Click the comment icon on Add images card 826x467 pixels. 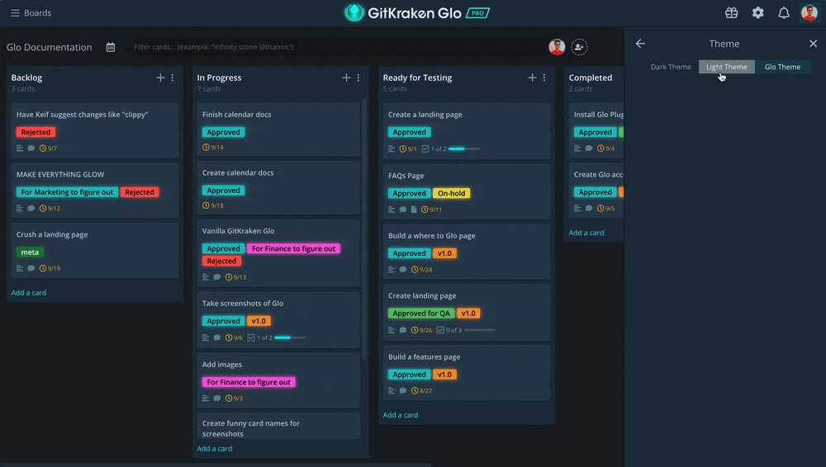[217, 399]
